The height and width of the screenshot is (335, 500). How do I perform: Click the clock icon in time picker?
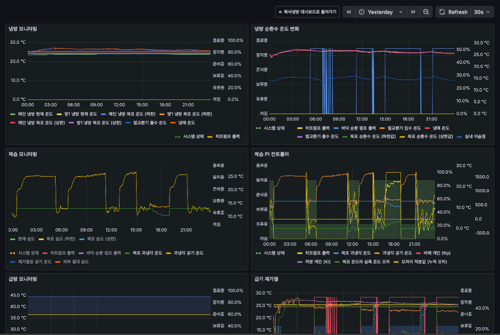(361, 12)
